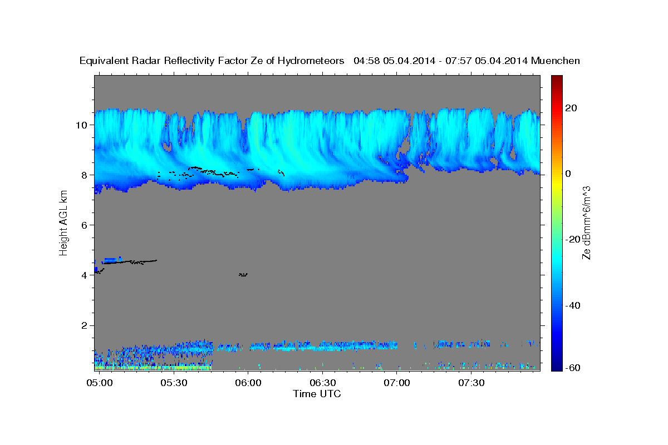
Task: Click the 'Ze dBmm^6/m^3' colorbar label
Action: pos(586,222)
